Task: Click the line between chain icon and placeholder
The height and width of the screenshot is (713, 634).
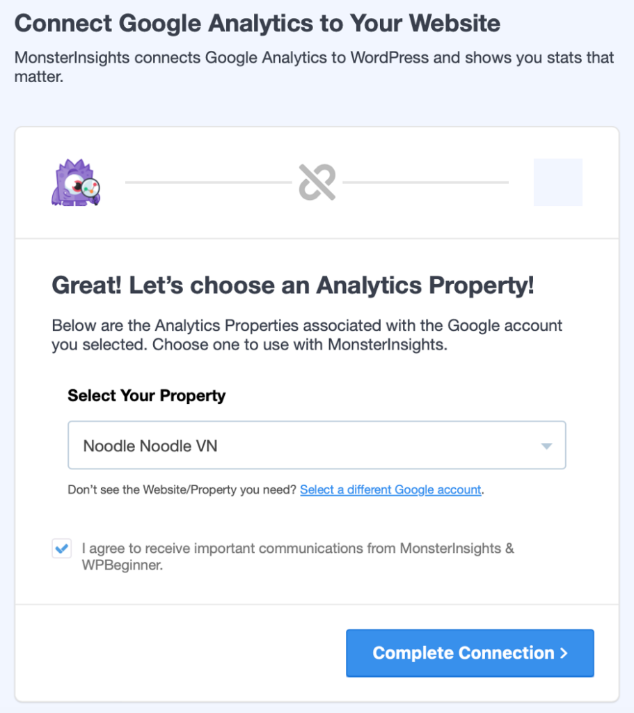Action: pos(425,182)
